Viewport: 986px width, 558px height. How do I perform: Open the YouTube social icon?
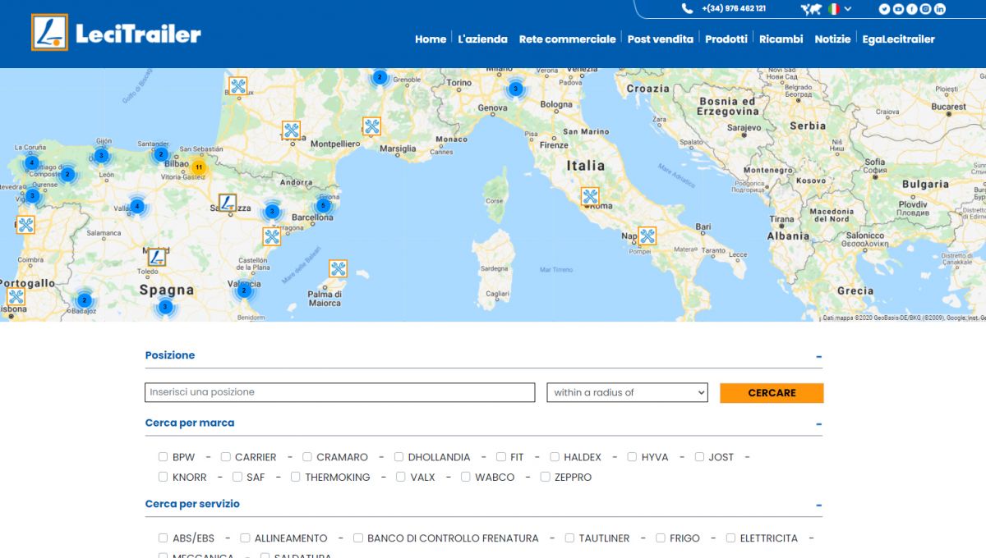[x=899, y=9]
